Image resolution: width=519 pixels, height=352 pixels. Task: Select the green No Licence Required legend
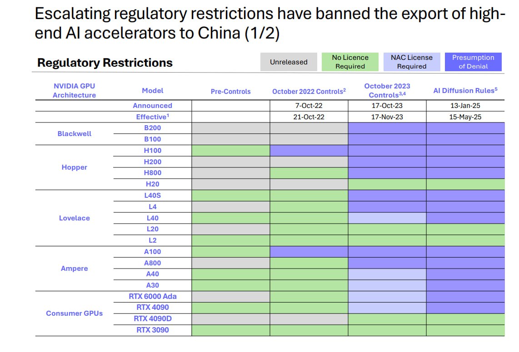point(350,62)
